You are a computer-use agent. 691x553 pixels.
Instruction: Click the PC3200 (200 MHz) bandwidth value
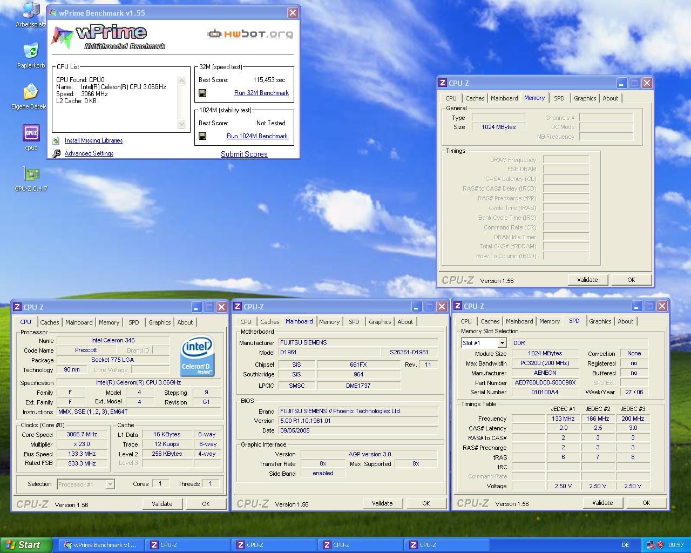pos(545,363)
